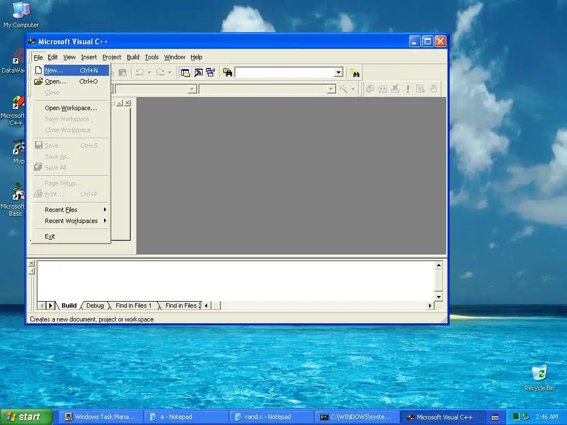Click the Find in Files binoculars icon
Screen dimensions: 567x425
pos(228,72)
